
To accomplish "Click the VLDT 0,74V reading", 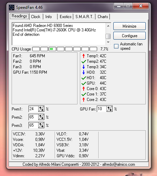I will [x=72, y=134].
